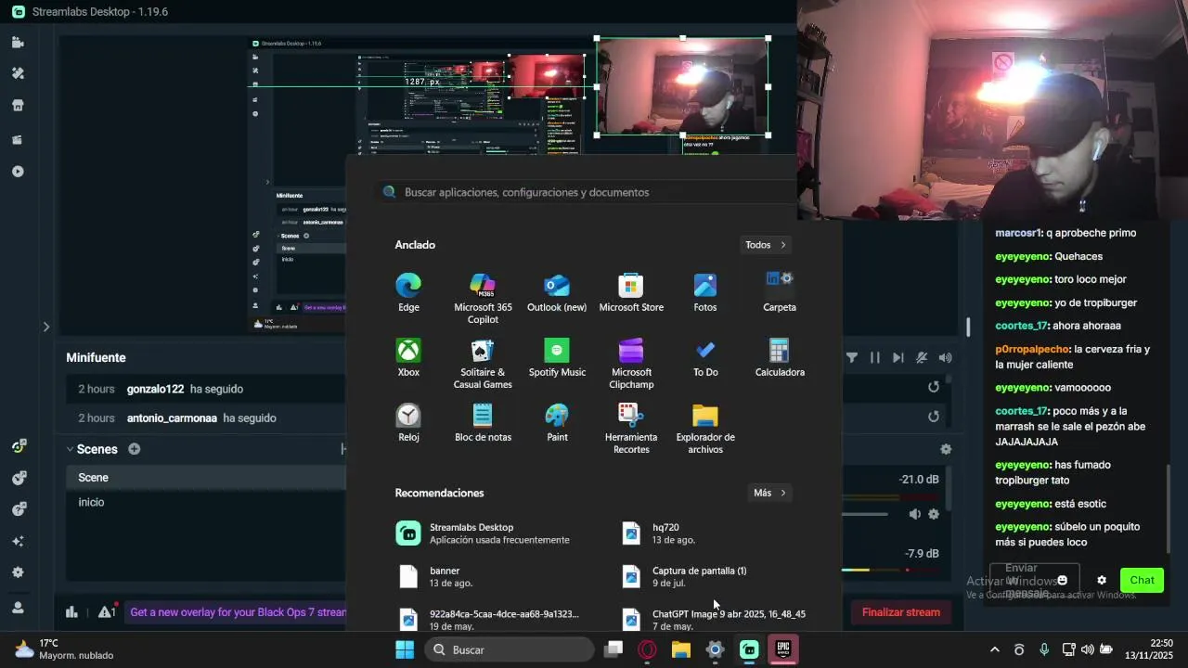Launch Paint from pinned apps
The image size is (1188, 668).
[557, 422]
